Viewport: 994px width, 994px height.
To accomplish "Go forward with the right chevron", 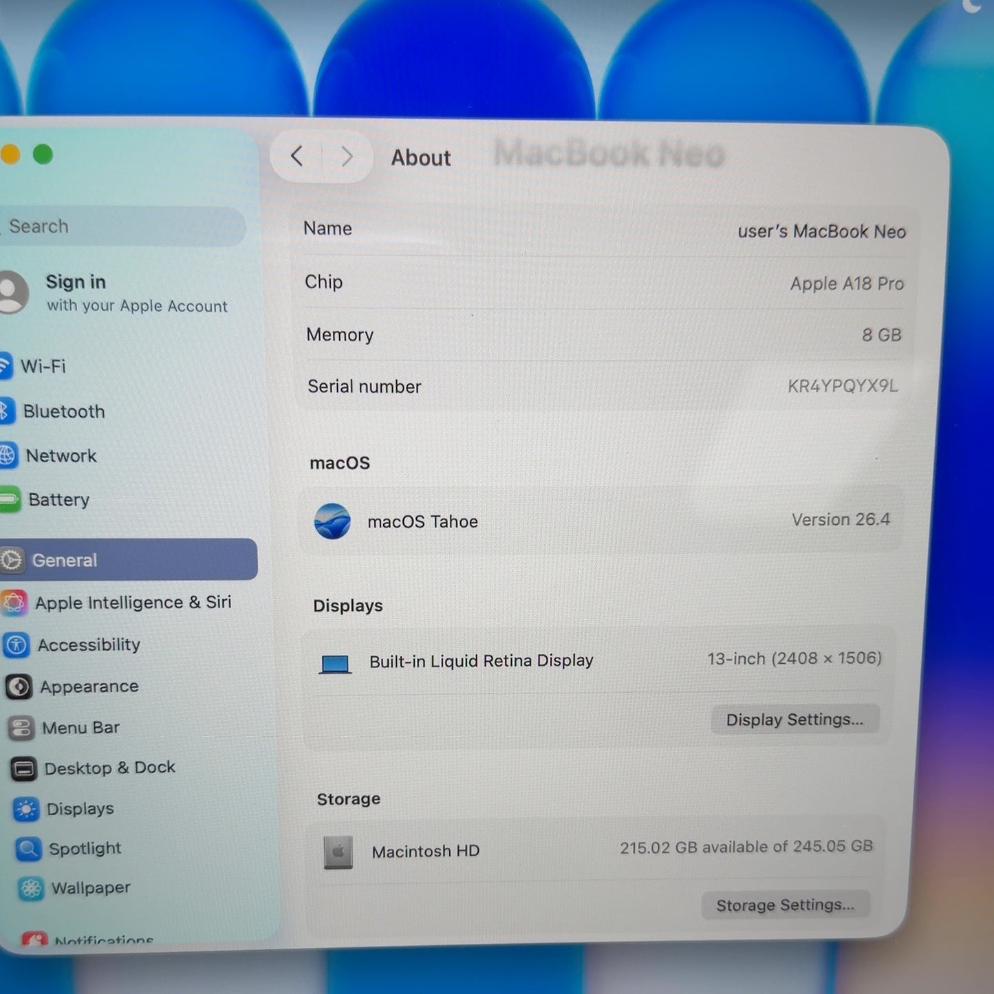I will [x=347, y=157].
